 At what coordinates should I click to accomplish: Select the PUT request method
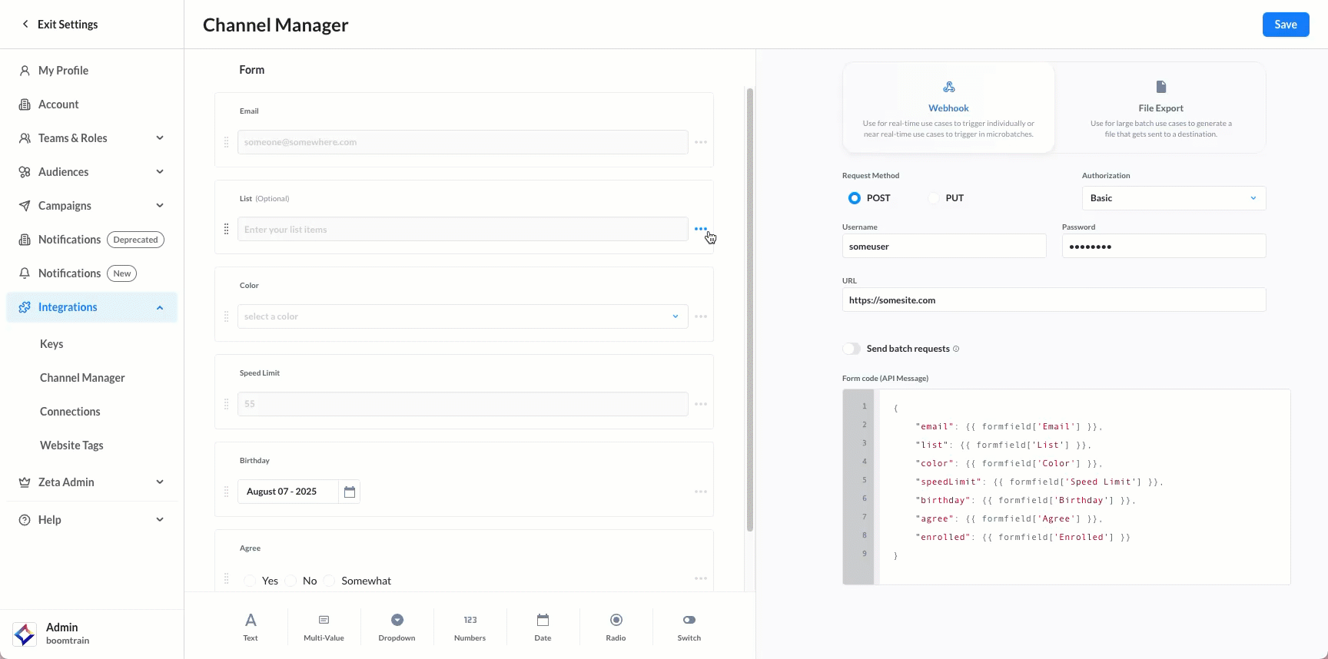934,198
